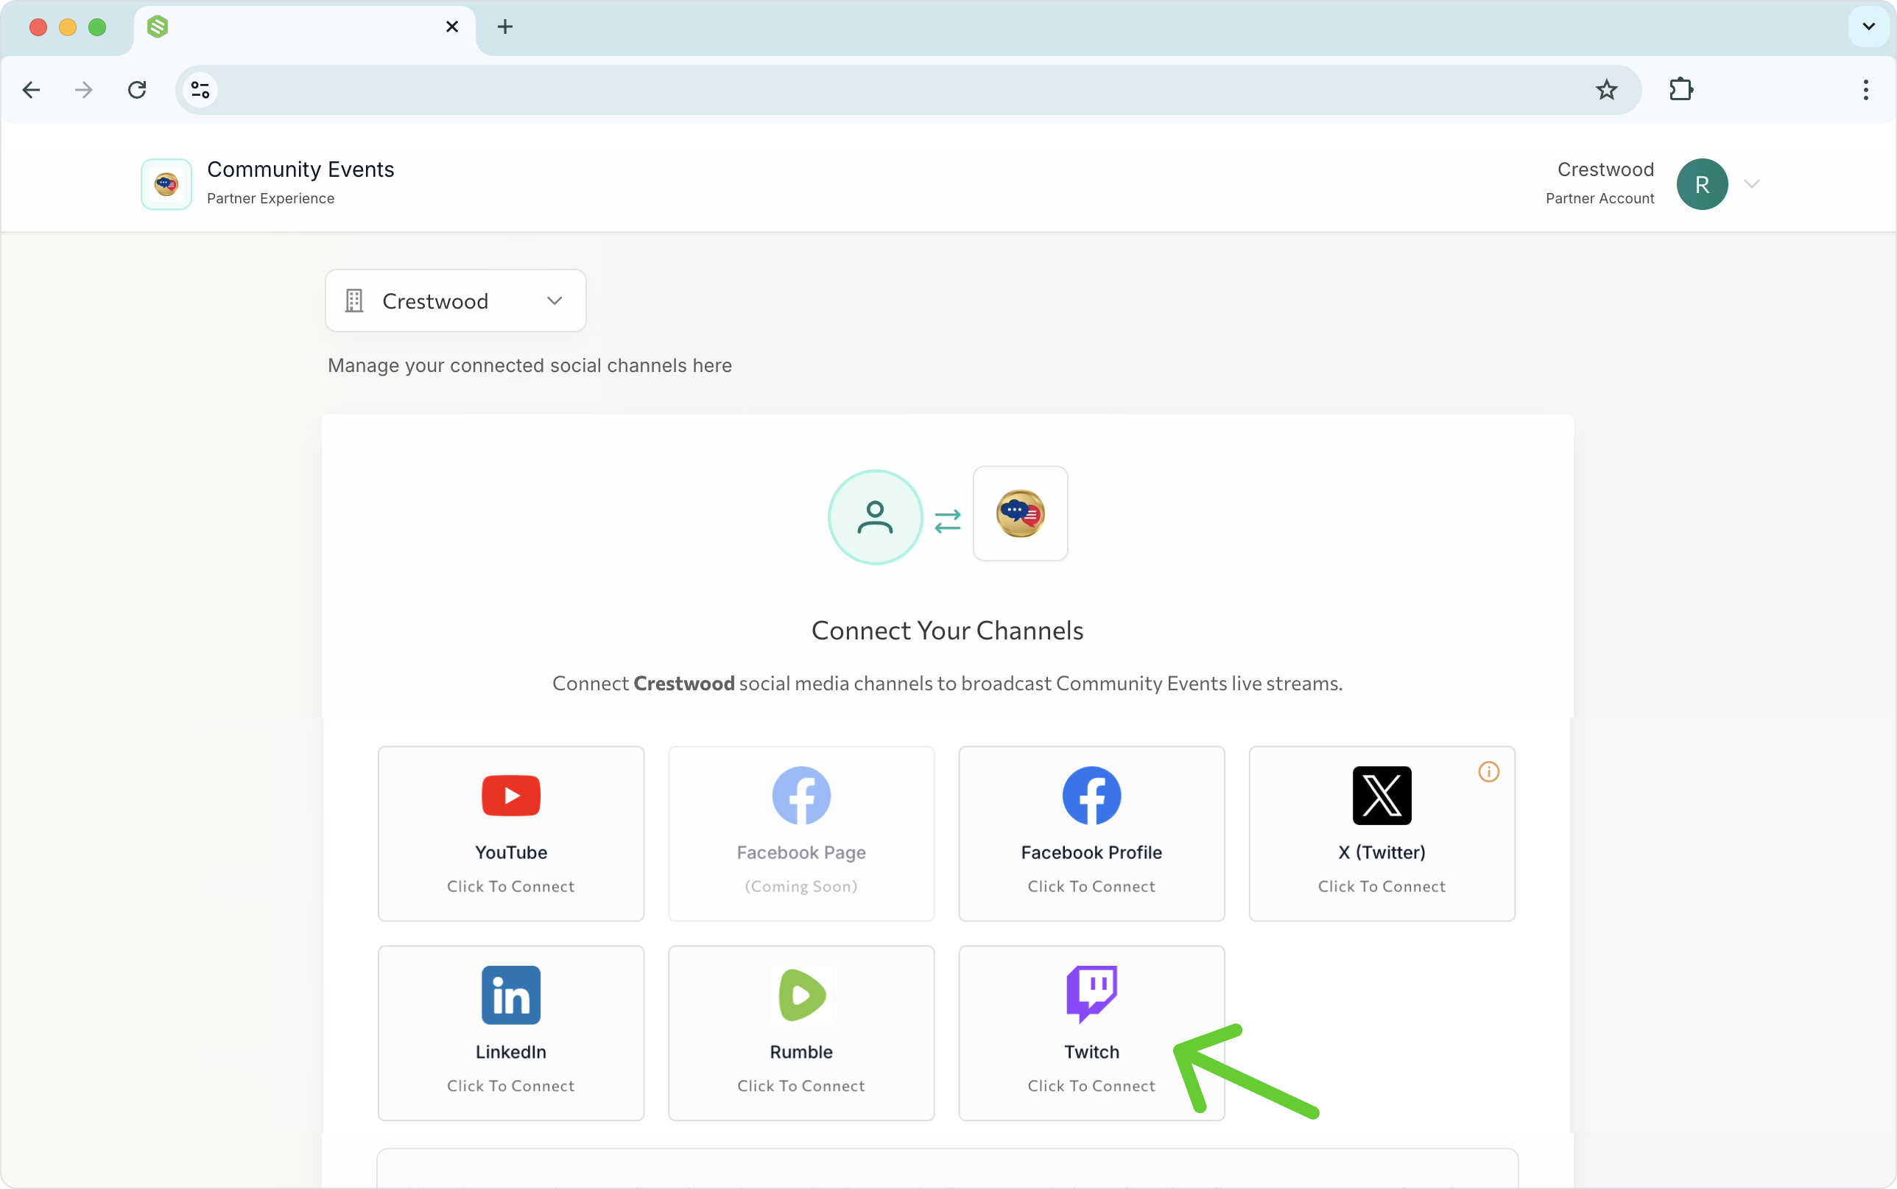The width and height of the screenshot is (1897, 1189).
Task: Connect the YouTube channel
Action: 511,834
